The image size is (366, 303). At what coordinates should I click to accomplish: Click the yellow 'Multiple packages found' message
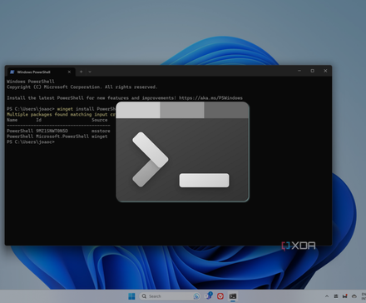click(61, 114)
